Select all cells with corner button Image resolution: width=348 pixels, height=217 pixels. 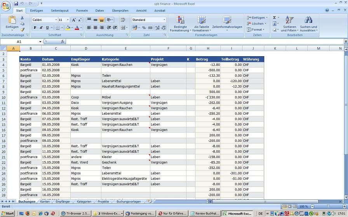(x=3, y=48)
